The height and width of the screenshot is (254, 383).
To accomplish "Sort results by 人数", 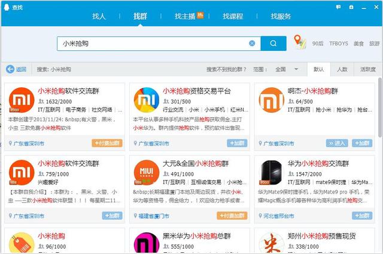I will pos(342,69).
